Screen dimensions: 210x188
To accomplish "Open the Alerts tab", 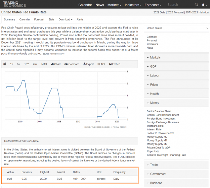I will 80,19.
